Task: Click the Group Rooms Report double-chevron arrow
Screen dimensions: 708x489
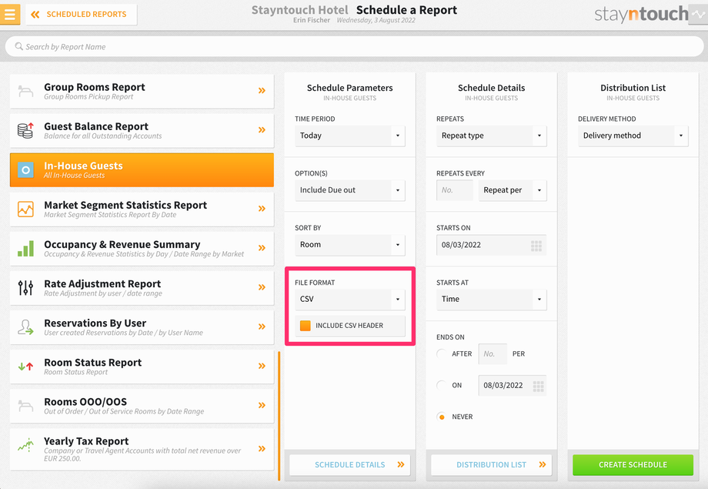Action: (x=262, y=91)
